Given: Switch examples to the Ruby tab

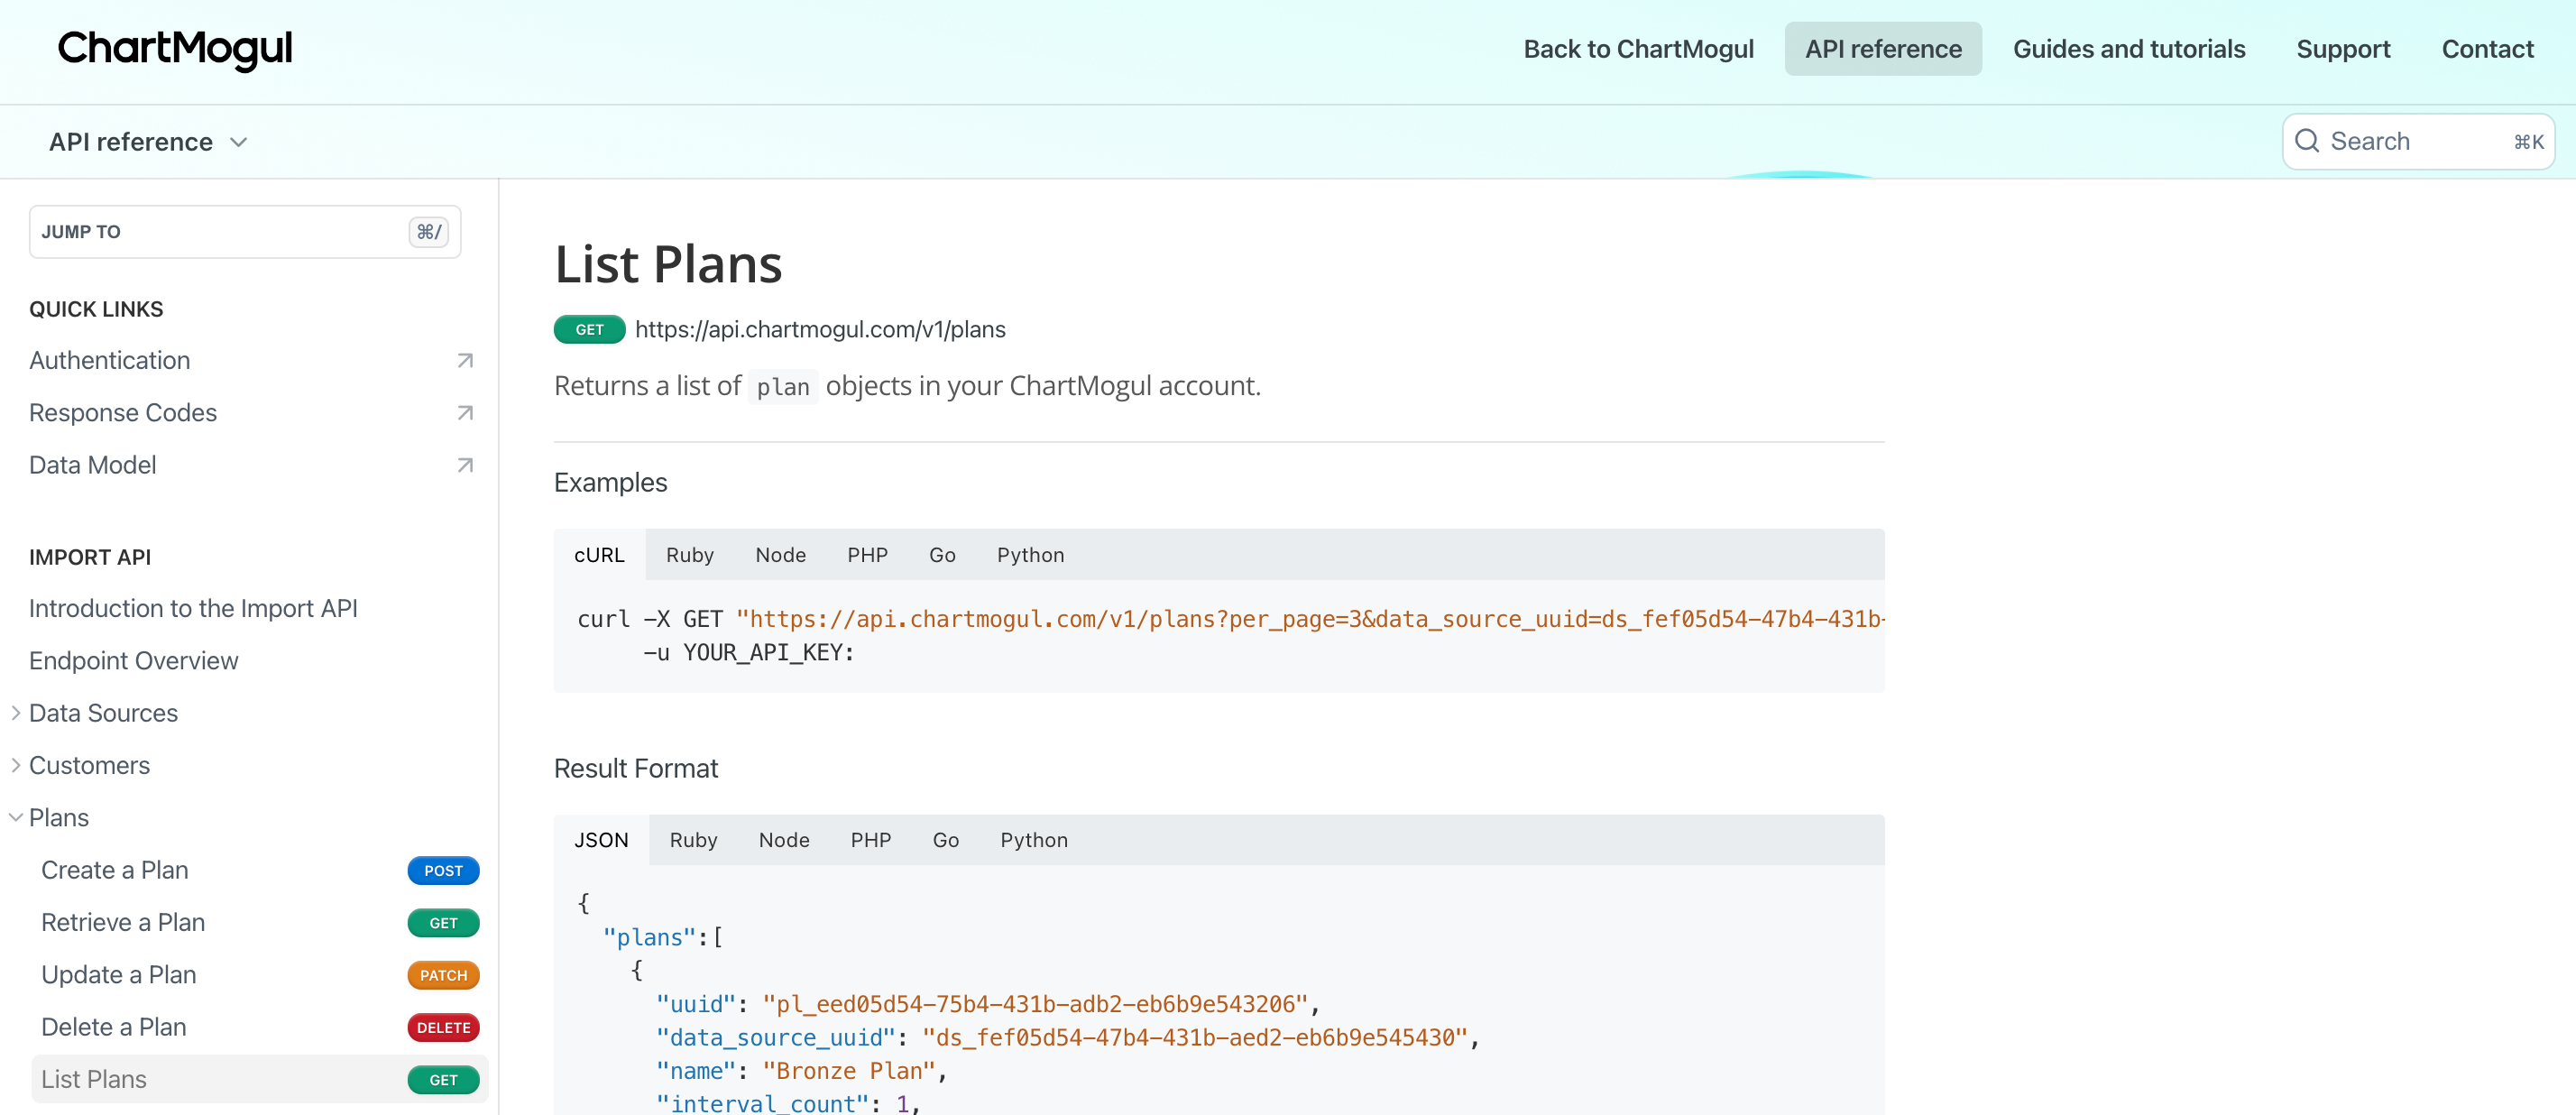Looking at the screenshot, I should pyautogui.click(x=689, y=555).
